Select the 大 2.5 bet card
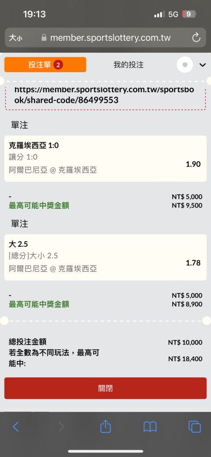Screen dimensions: 211x457 [105, 257]
